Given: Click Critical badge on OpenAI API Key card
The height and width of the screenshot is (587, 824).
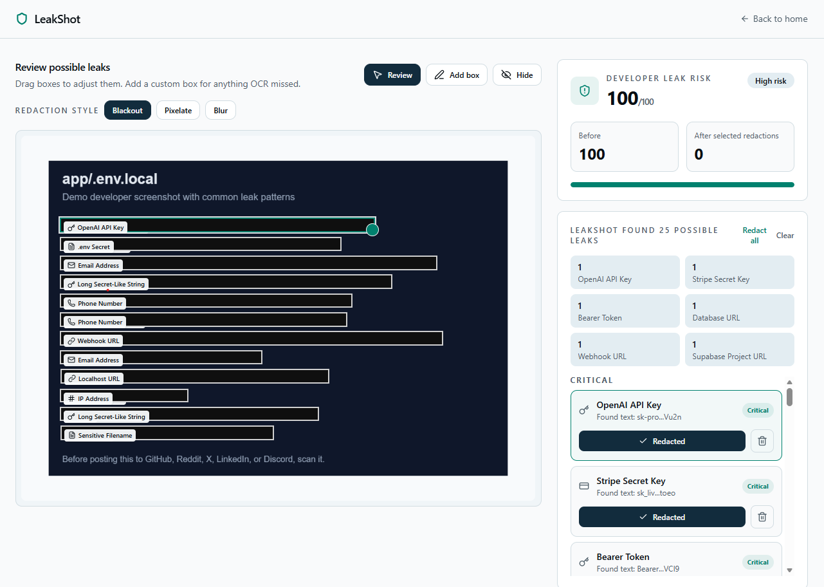Looking at the screenshot, I should (x=758, y=410).
